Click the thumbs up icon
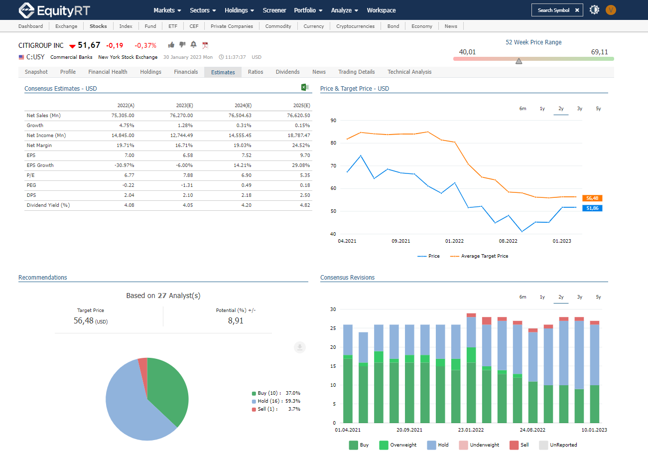 coord(171,45)
